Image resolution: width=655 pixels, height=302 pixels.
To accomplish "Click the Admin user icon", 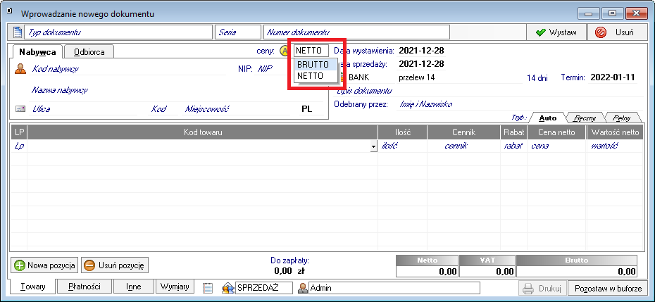I will pos(304,288).
